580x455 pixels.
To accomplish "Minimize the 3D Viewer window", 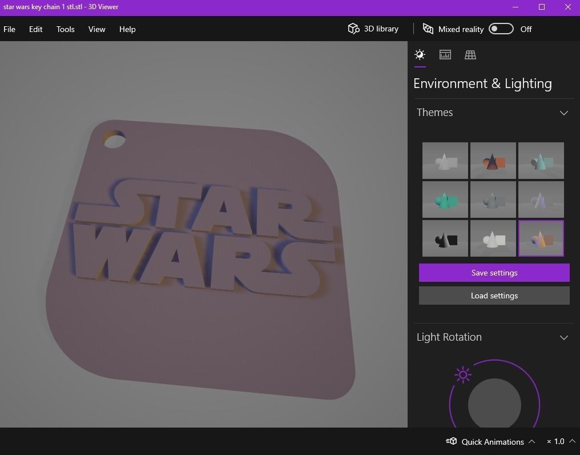I will pos(515,7).
